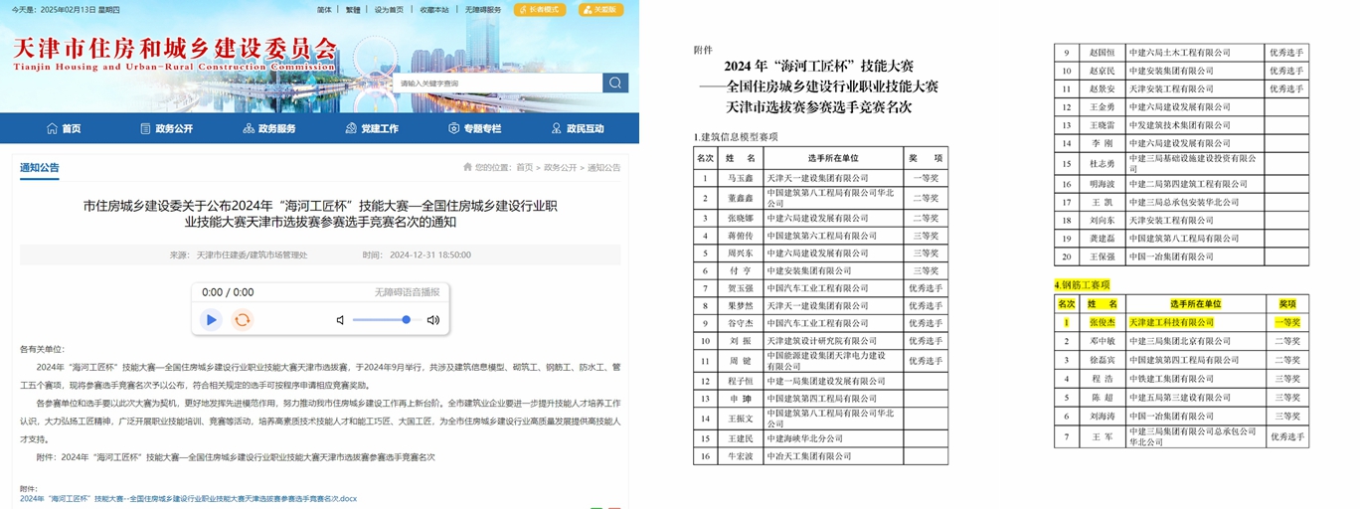Type in the keyword search field
Screen dimensions: 1360x509
[x=498, y=84]
